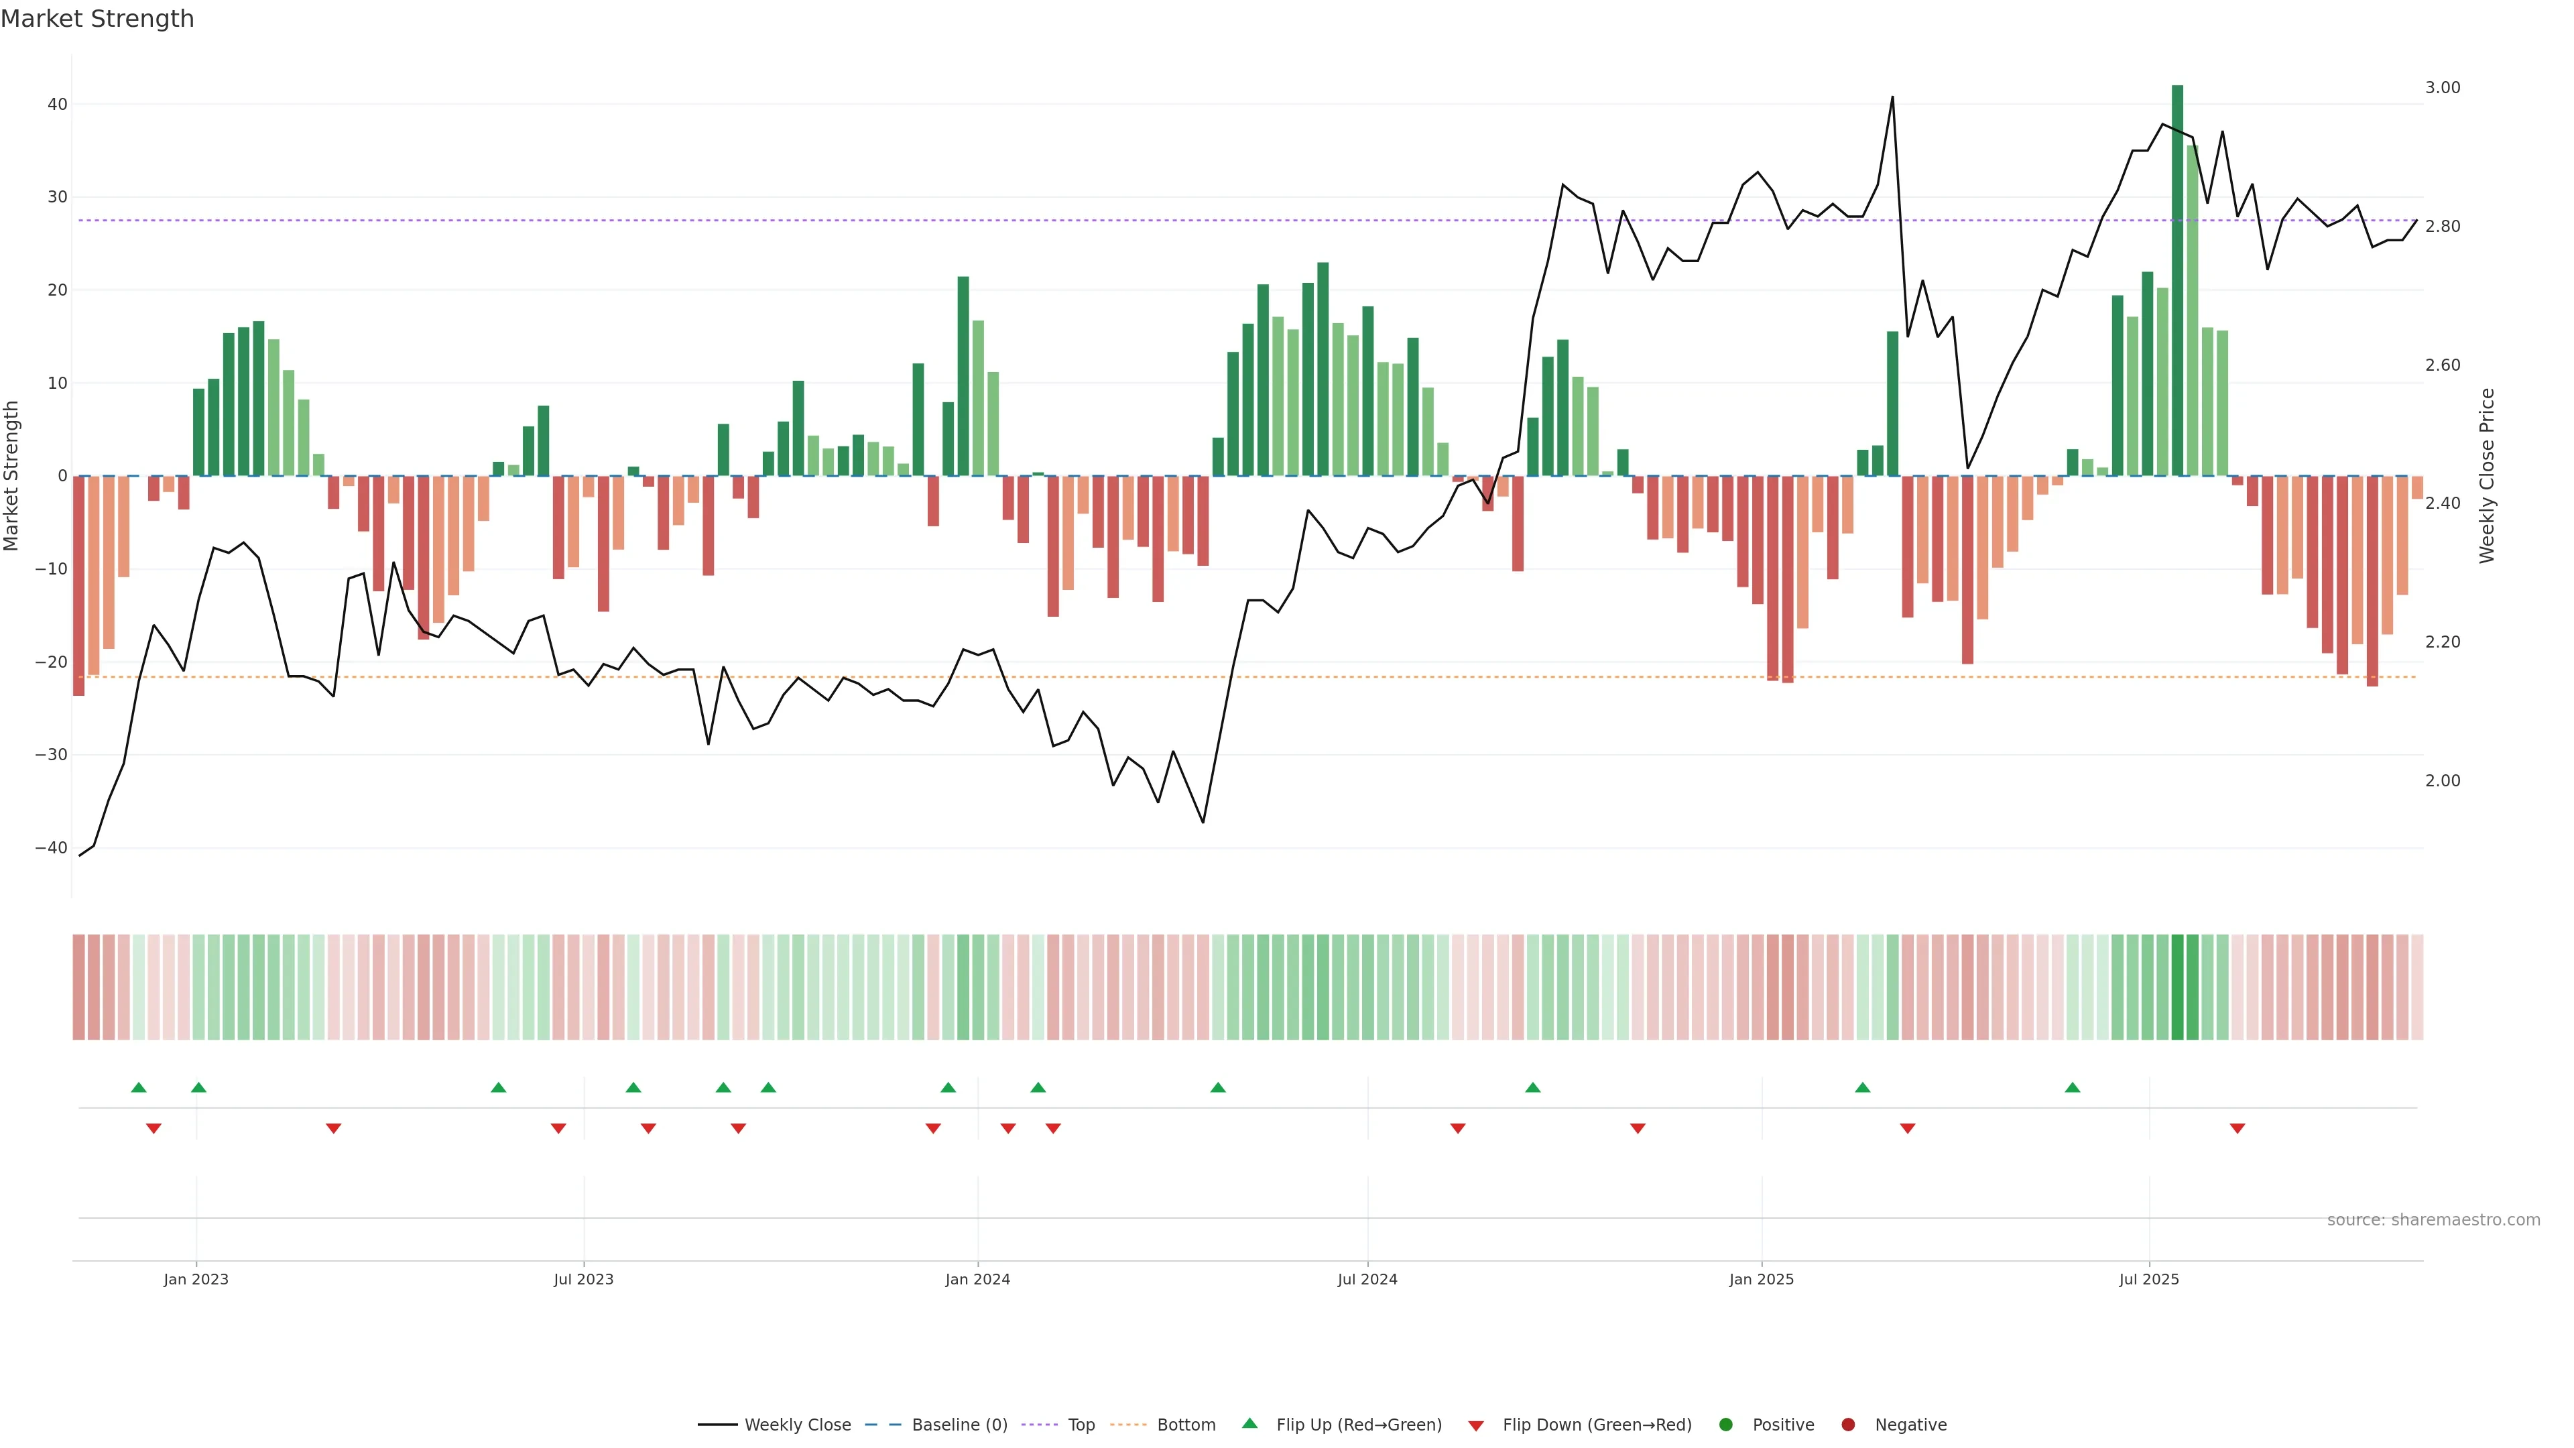Click the leftmost red flip-down triangle marker
The image size is (2574, 1448).
coord(154,1128)
